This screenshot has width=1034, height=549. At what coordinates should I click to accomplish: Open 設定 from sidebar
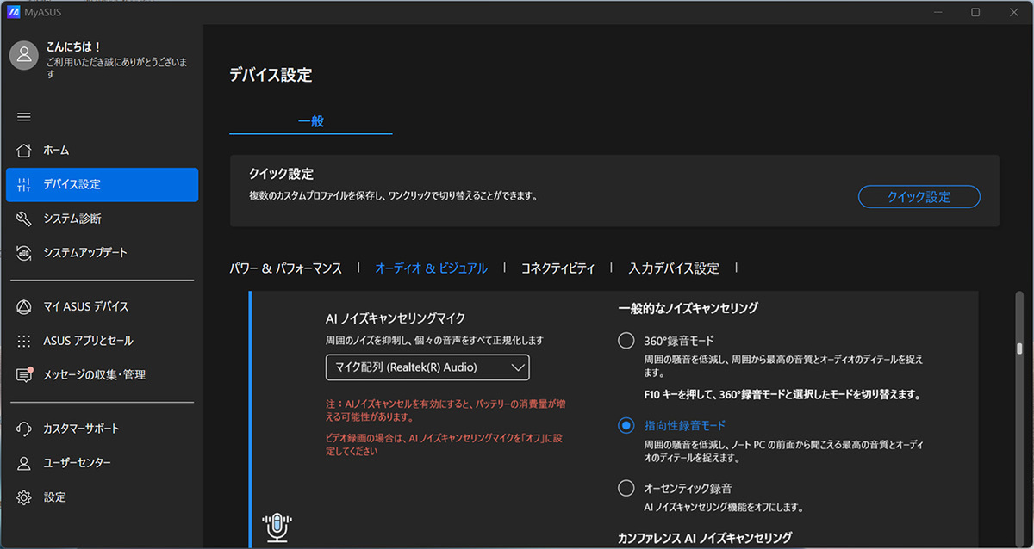pos(102,497)
